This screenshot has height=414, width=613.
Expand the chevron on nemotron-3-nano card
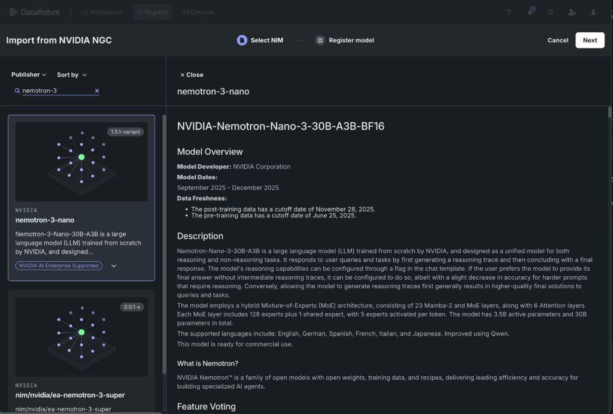(x=113, y=265)
